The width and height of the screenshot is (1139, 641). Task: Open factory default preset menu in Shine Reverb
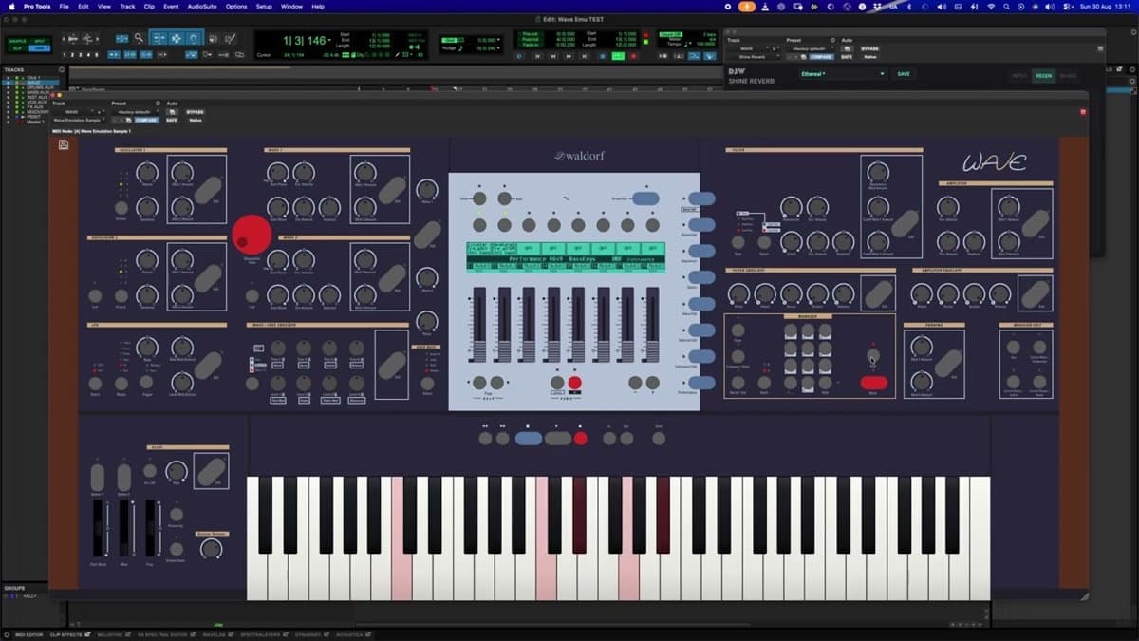click(x=811, y=48)
